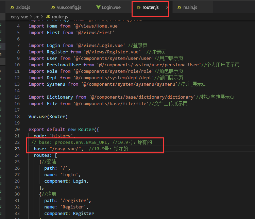The height and width of the screenshot is (219, 255).
Task: Click the Dictionary import identifier
Action: tap(60, 97)
